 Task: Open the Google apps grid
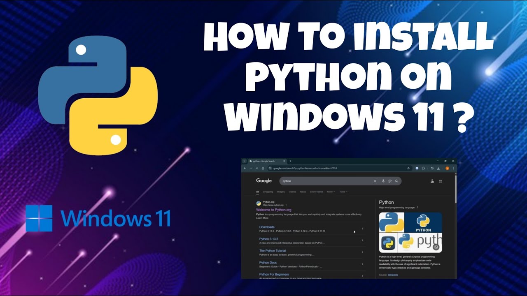(440, 181)
